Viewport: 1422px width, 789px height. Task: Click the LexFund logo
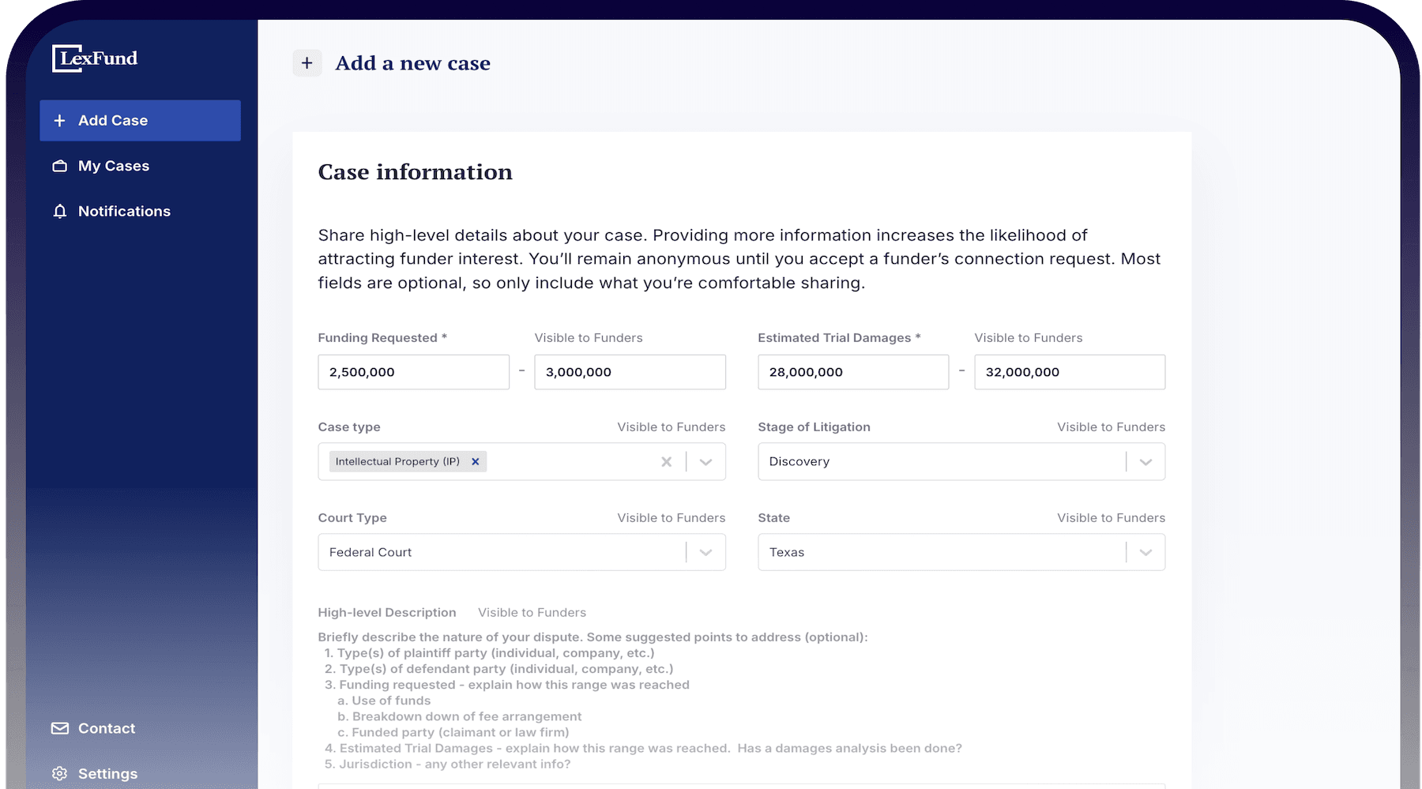[x=95, y=58]
